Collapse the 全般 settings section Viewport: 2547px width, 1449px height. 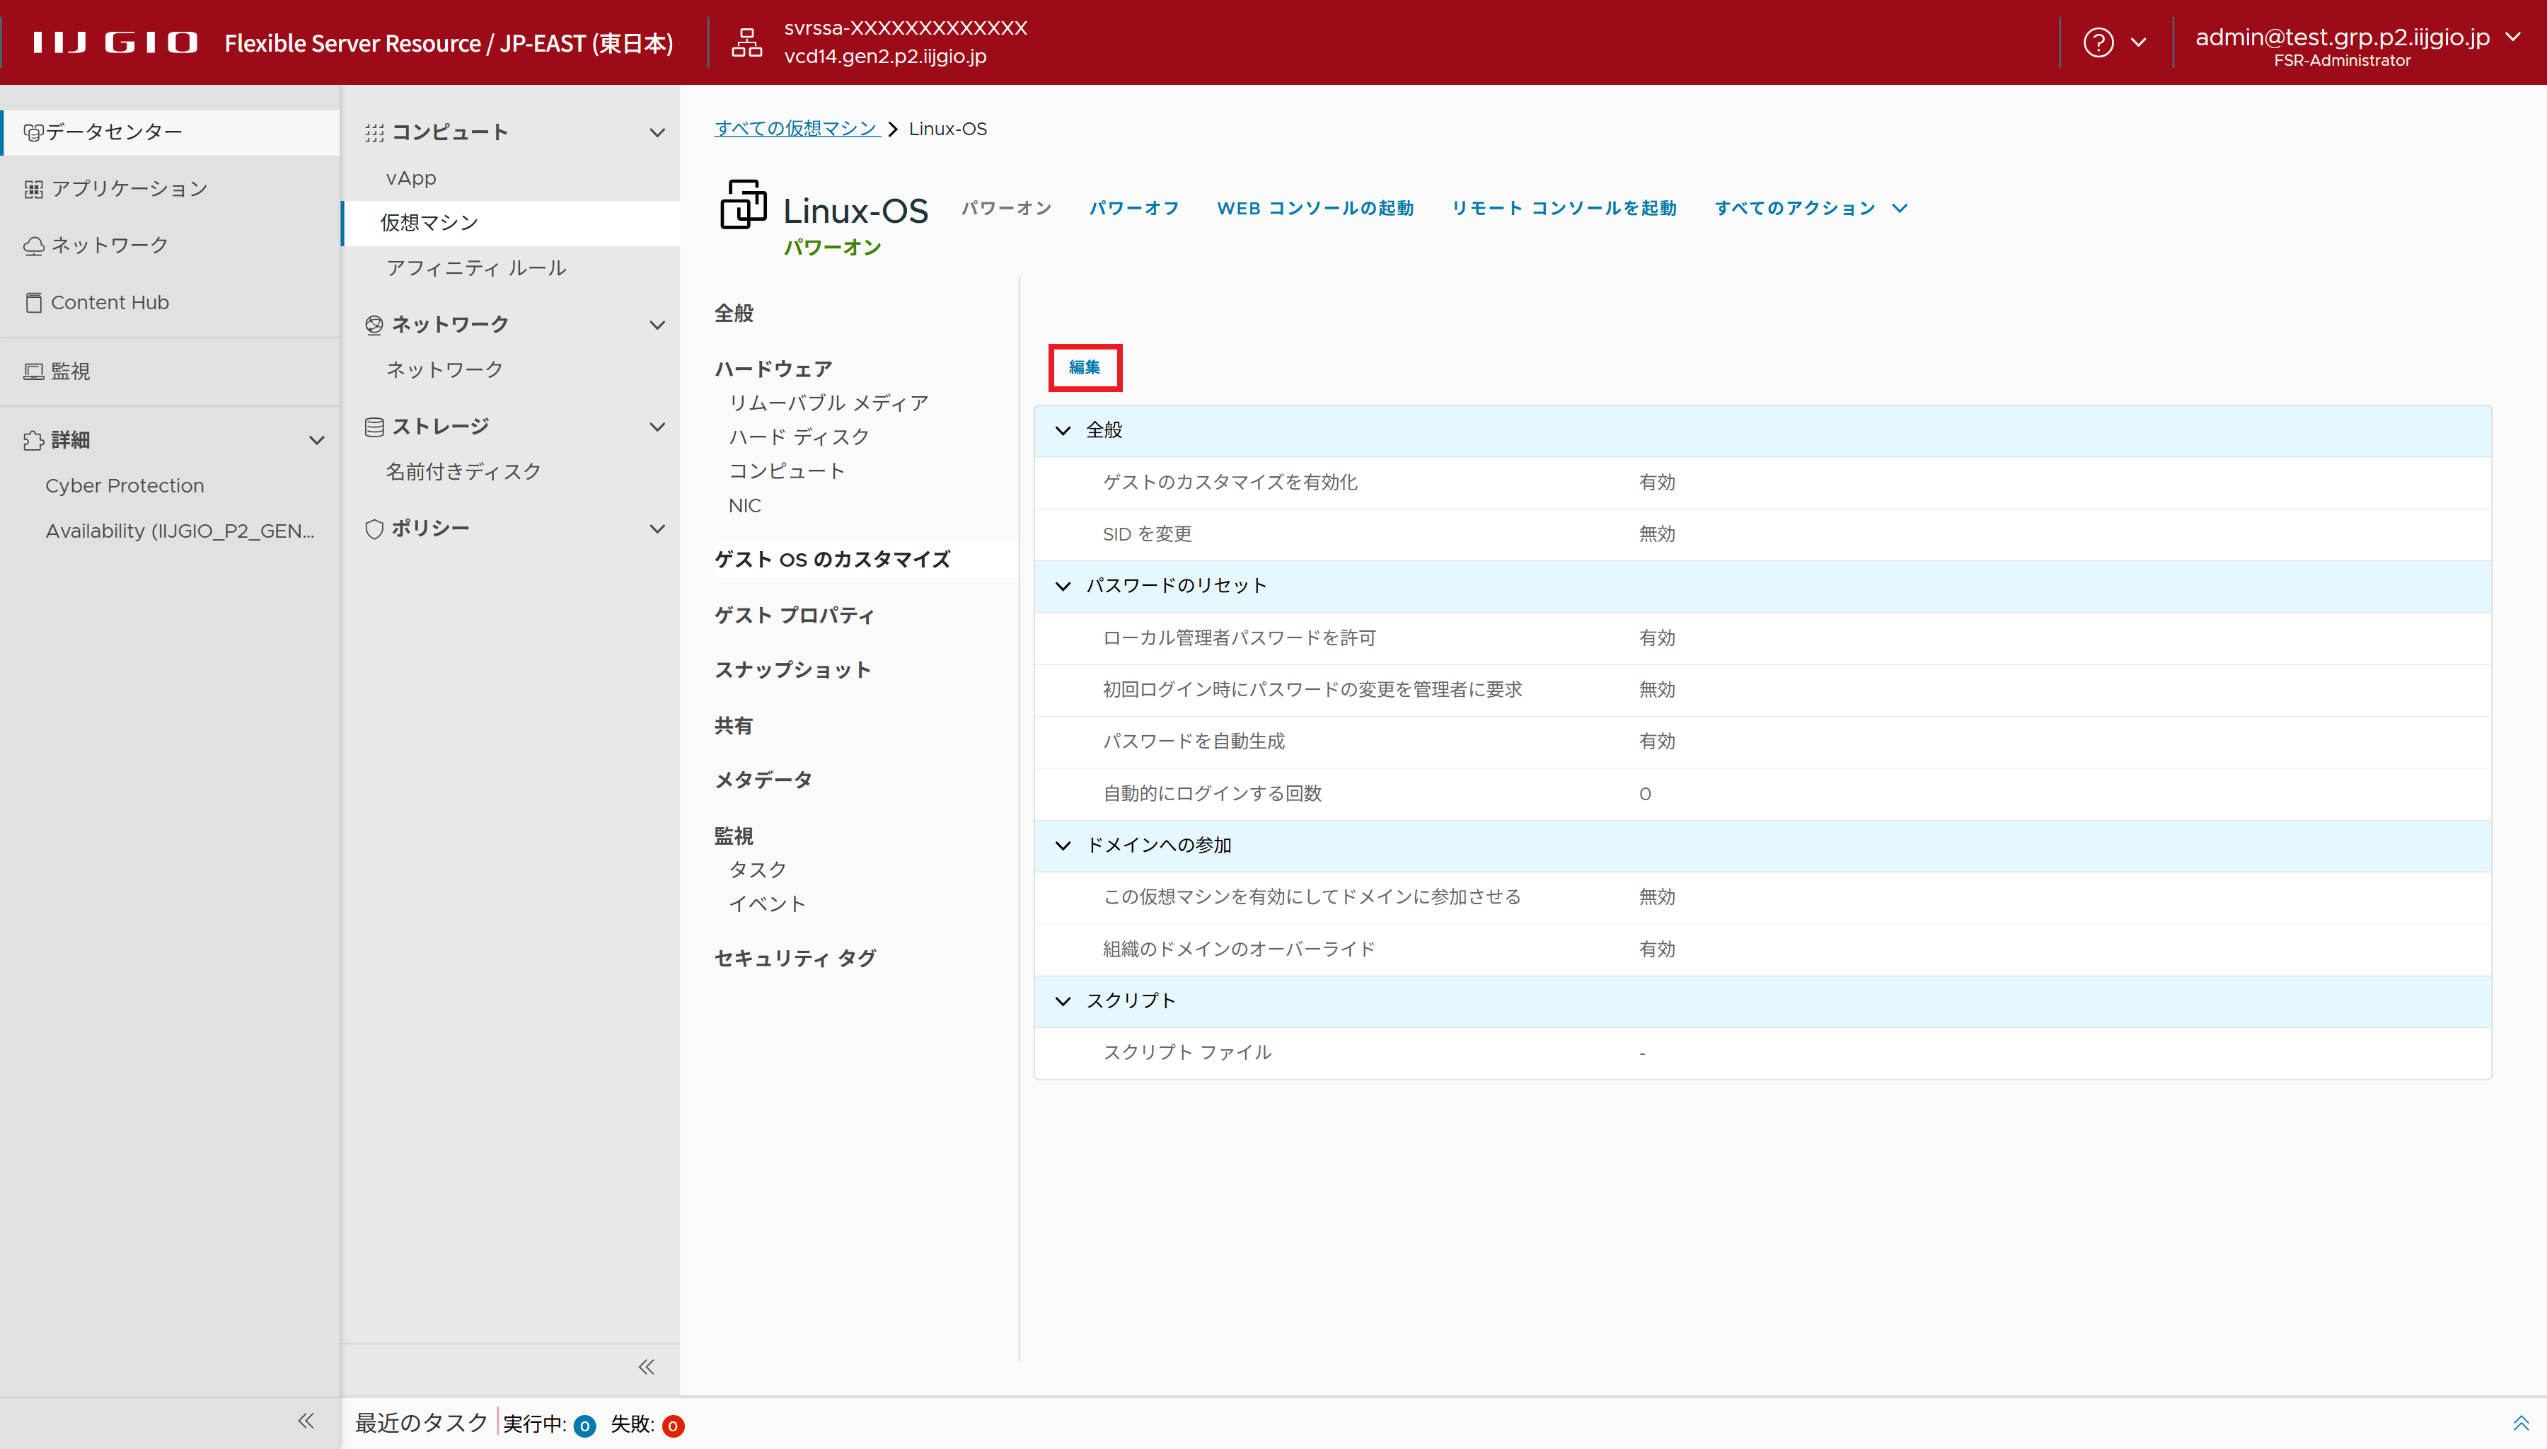click(1063, 431)
